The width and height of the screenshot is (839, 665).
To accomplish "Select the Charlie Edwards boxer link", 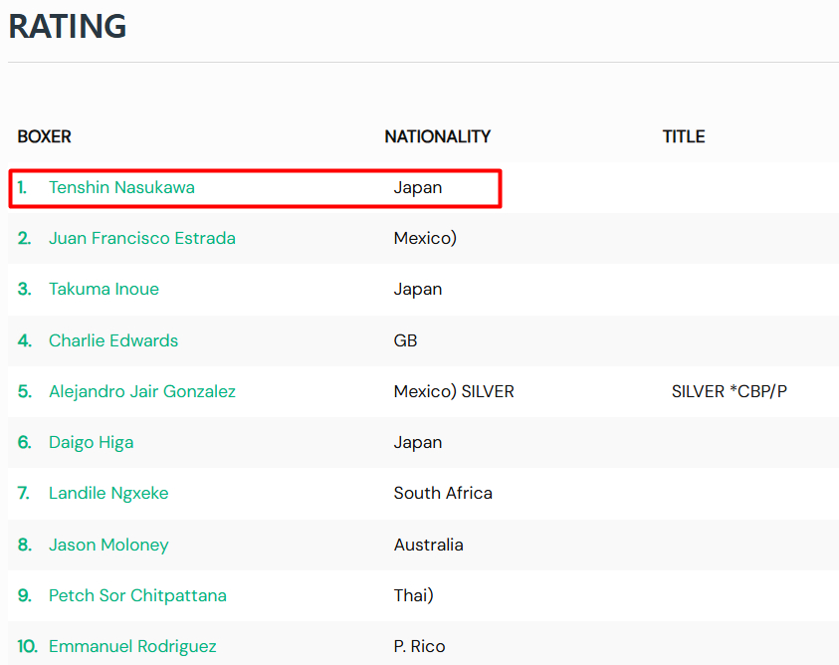I will point(113,340).
